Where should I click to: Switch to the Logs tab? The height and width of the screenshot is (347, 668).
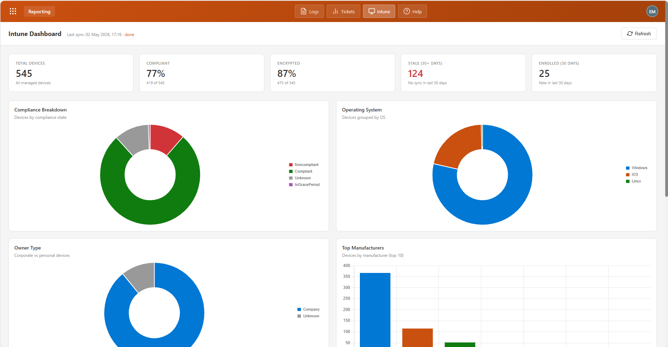point(309,11)
